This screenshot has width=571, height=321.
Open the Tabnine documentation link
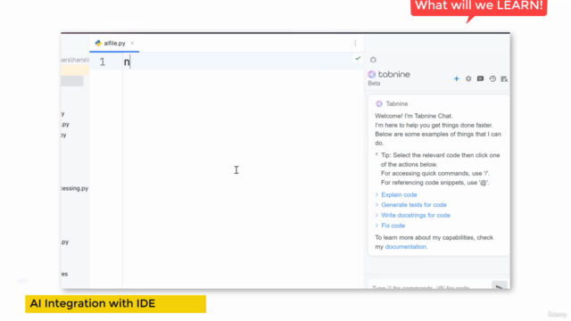[406, 247]
